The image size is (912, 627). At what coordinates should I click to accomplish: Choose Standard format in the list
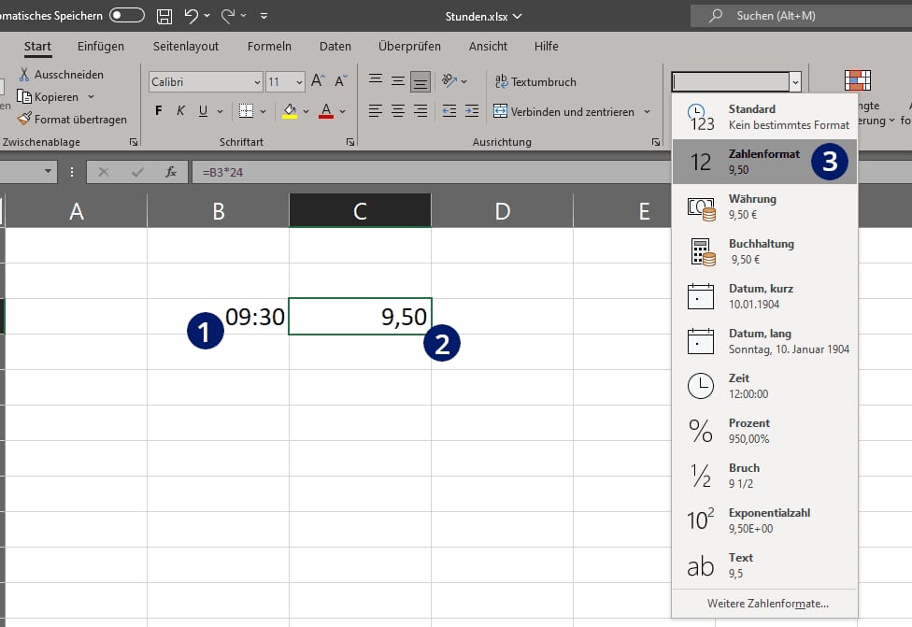pyautogui.click(x=765, y=117)
